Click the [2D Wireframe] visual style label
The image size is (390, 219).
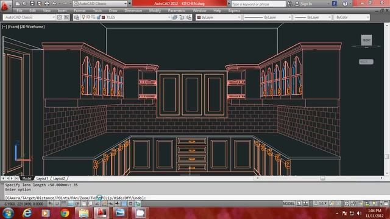tap(32, 27)
